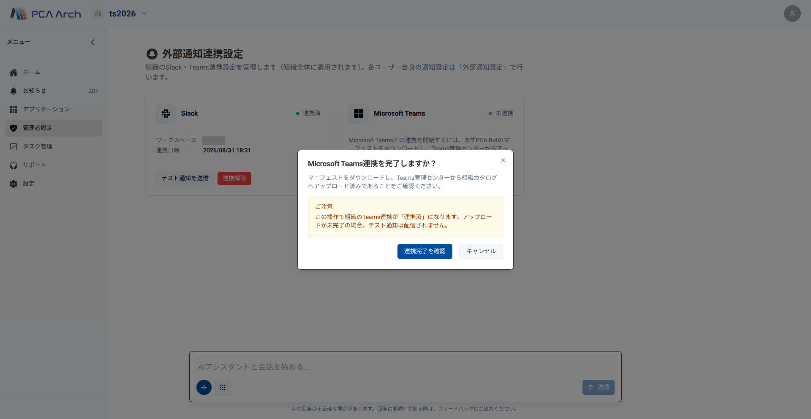Image resolution: width=811 pixels, height=419 pixels.
Task: Click the organization building icon beside ts2026
Action: click(98, 14)
